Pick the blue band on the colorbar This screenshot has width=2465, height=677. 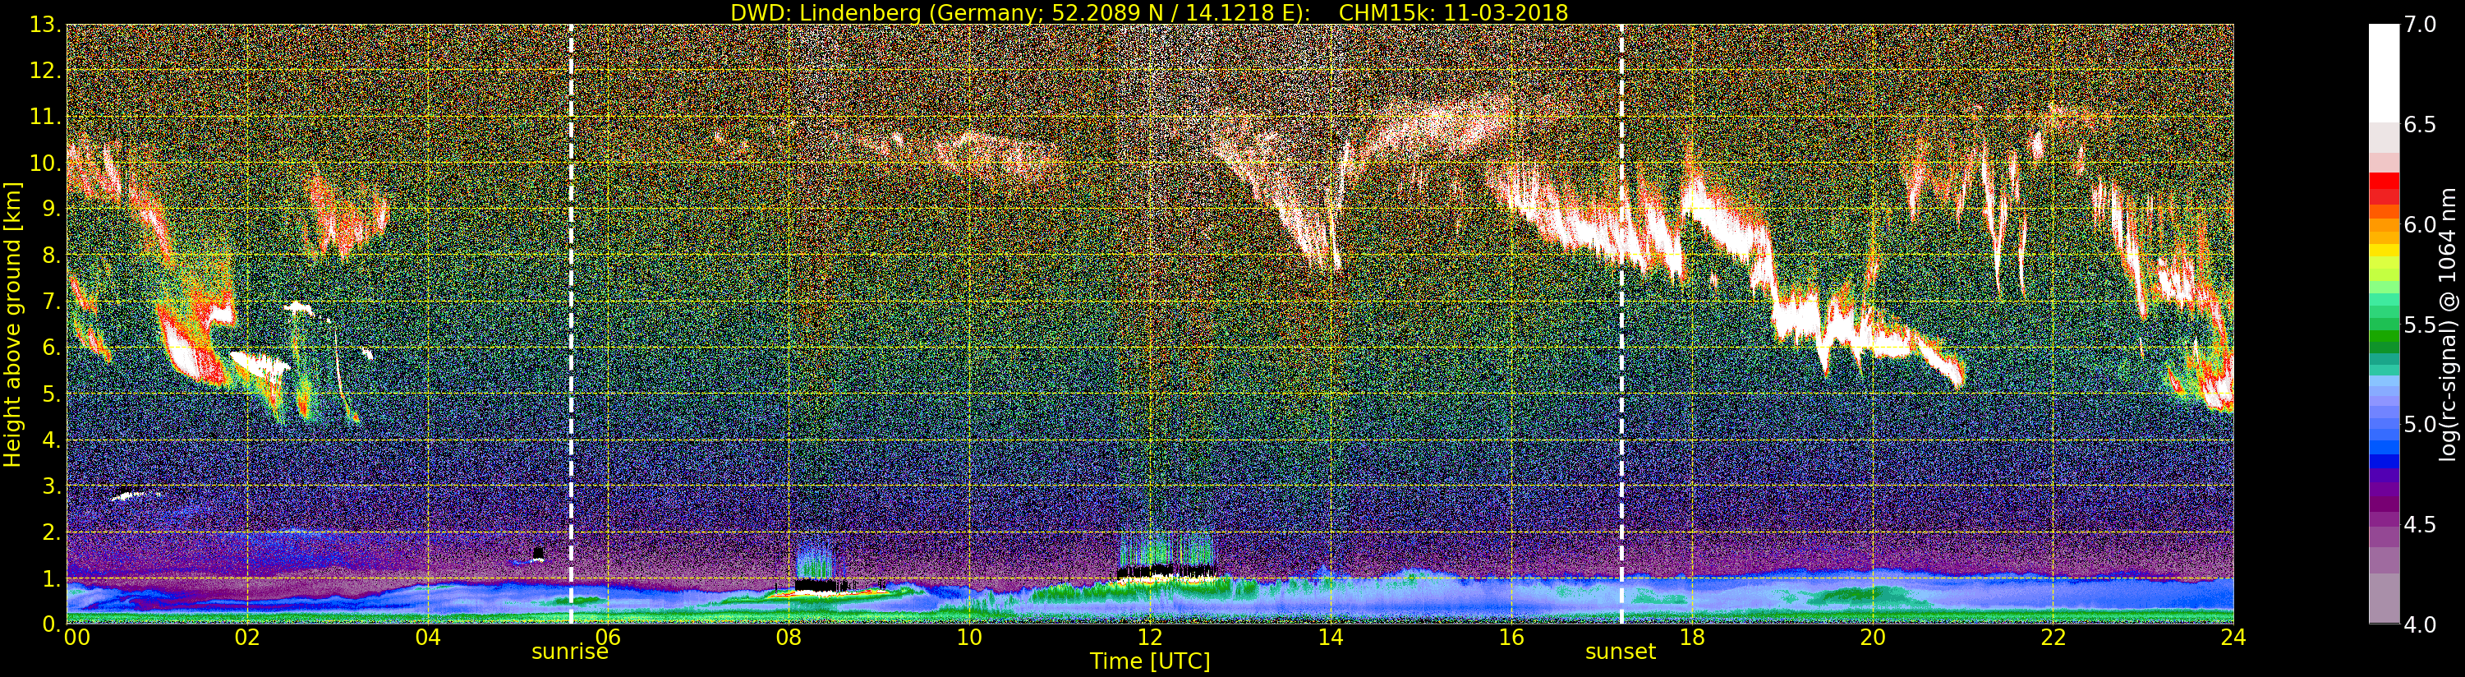[2384, 442]
